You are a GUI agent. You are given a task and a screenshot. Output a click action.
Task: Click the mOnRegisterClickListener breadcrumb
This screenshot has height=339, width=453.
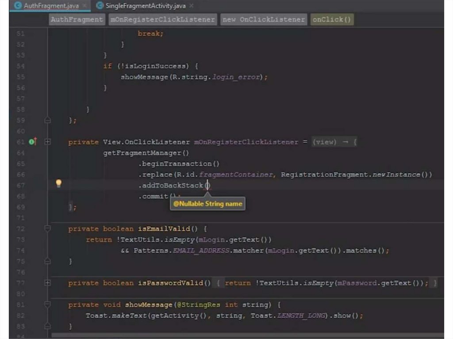(x=162, y=19)
